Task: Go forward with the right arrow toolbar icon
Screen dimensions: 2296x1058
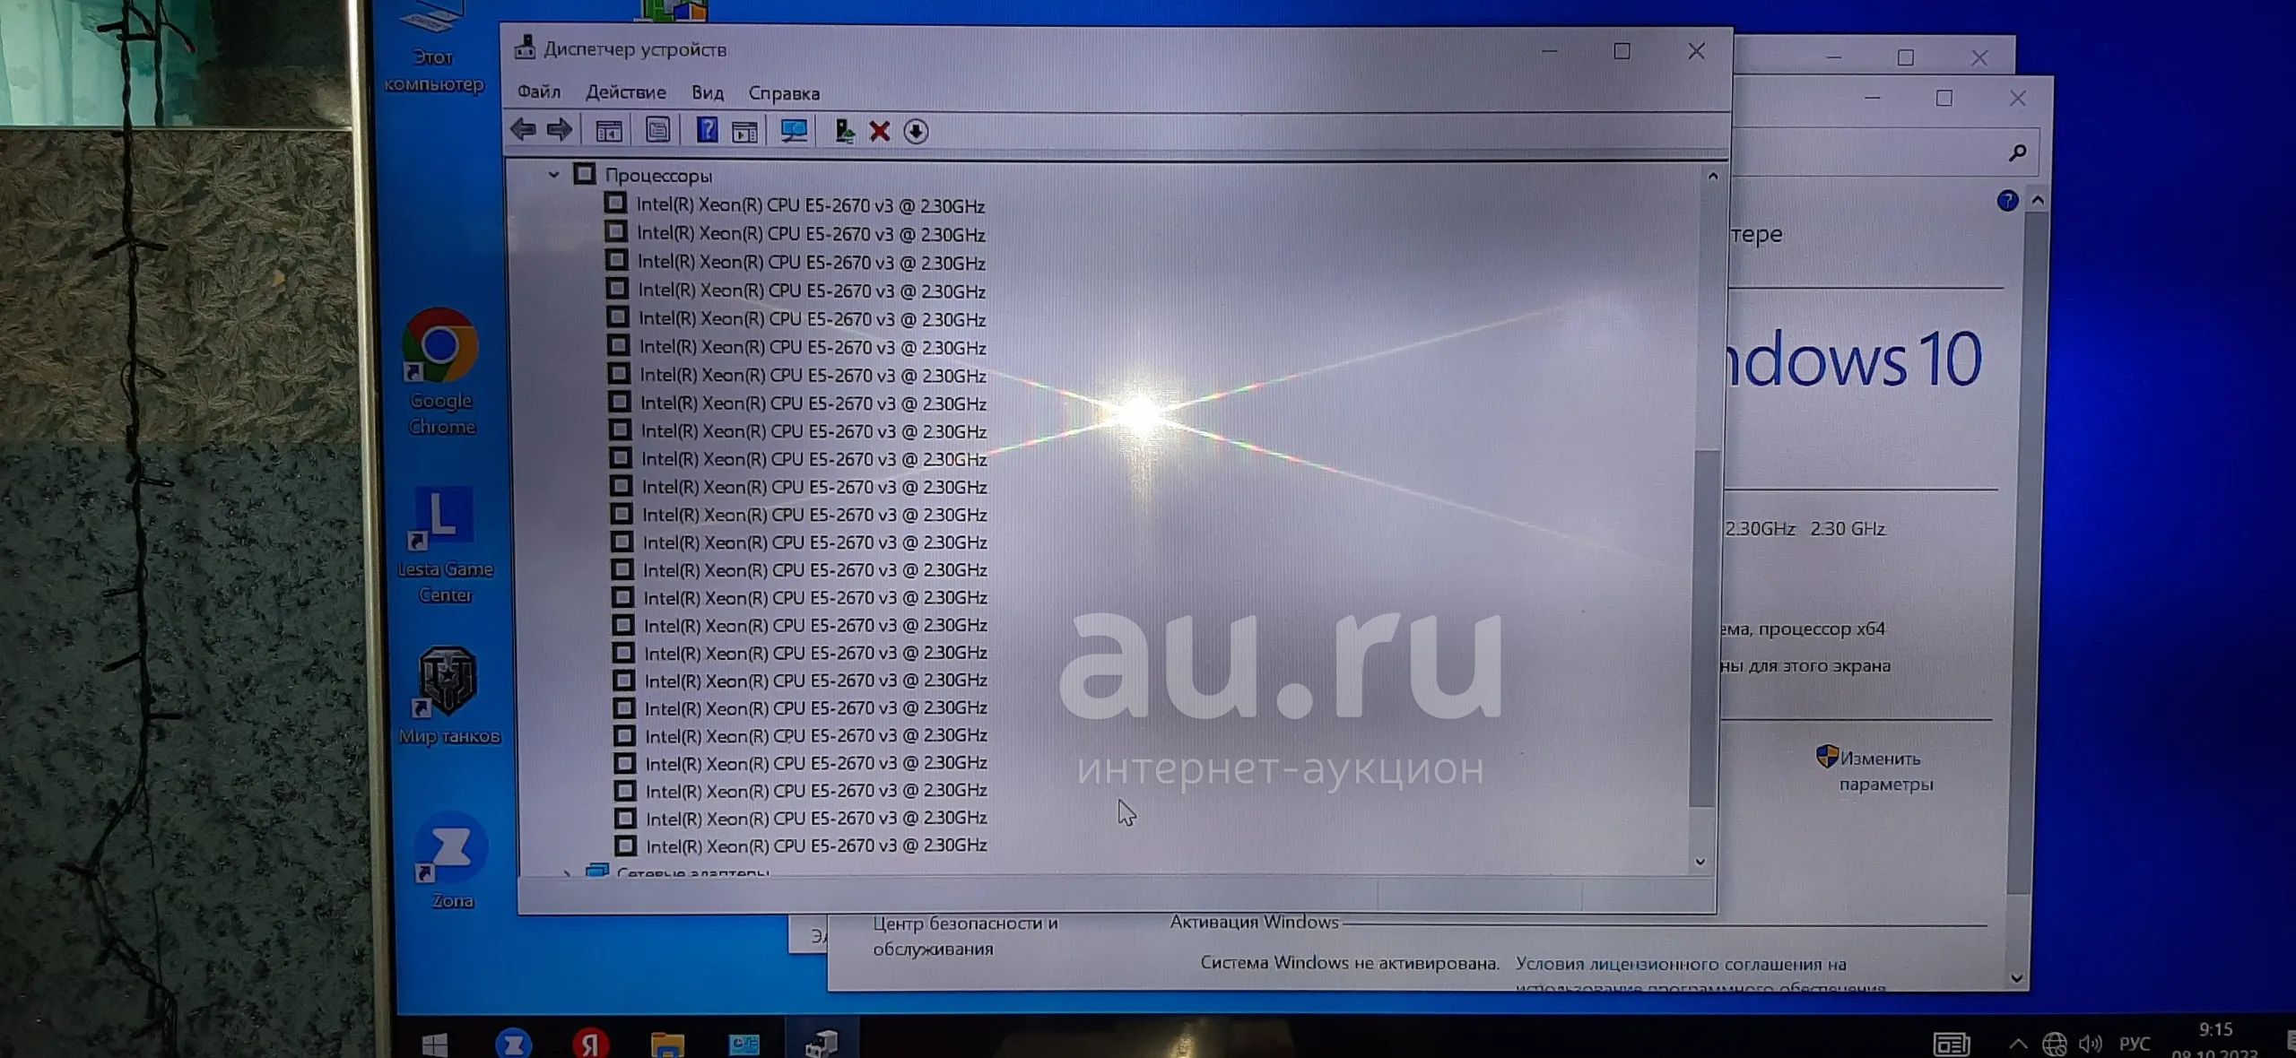Action: (x=560, y=131)
